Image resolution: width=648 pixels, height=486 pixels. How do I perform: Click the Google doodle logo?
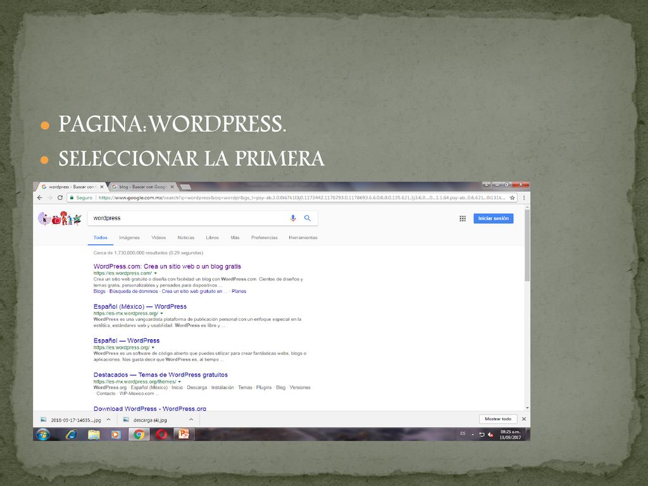60,218
